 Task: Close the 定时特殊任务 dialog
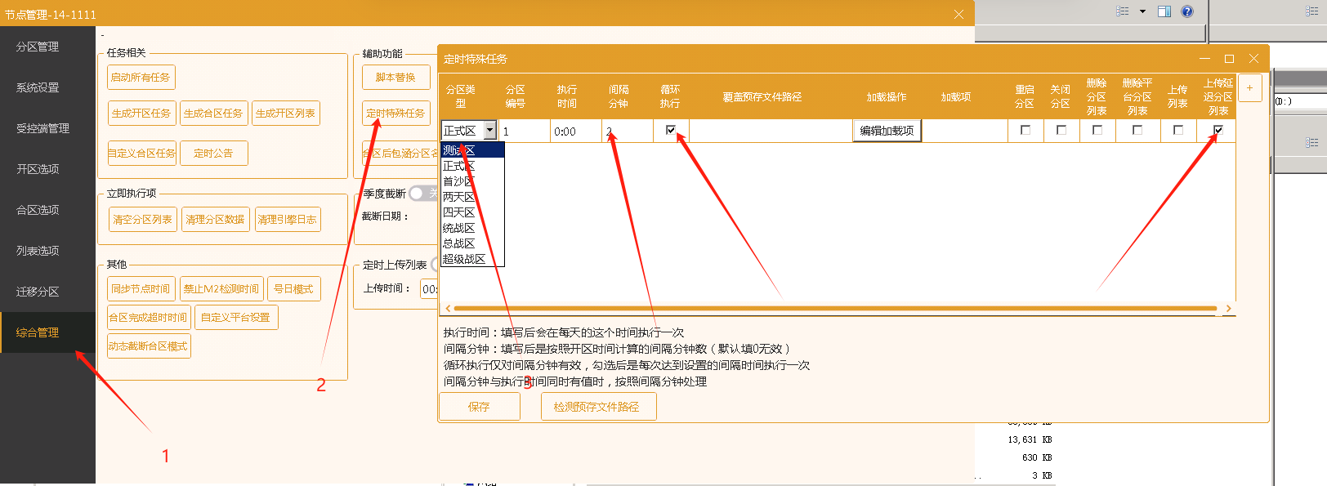click(x=1253, y=59)
